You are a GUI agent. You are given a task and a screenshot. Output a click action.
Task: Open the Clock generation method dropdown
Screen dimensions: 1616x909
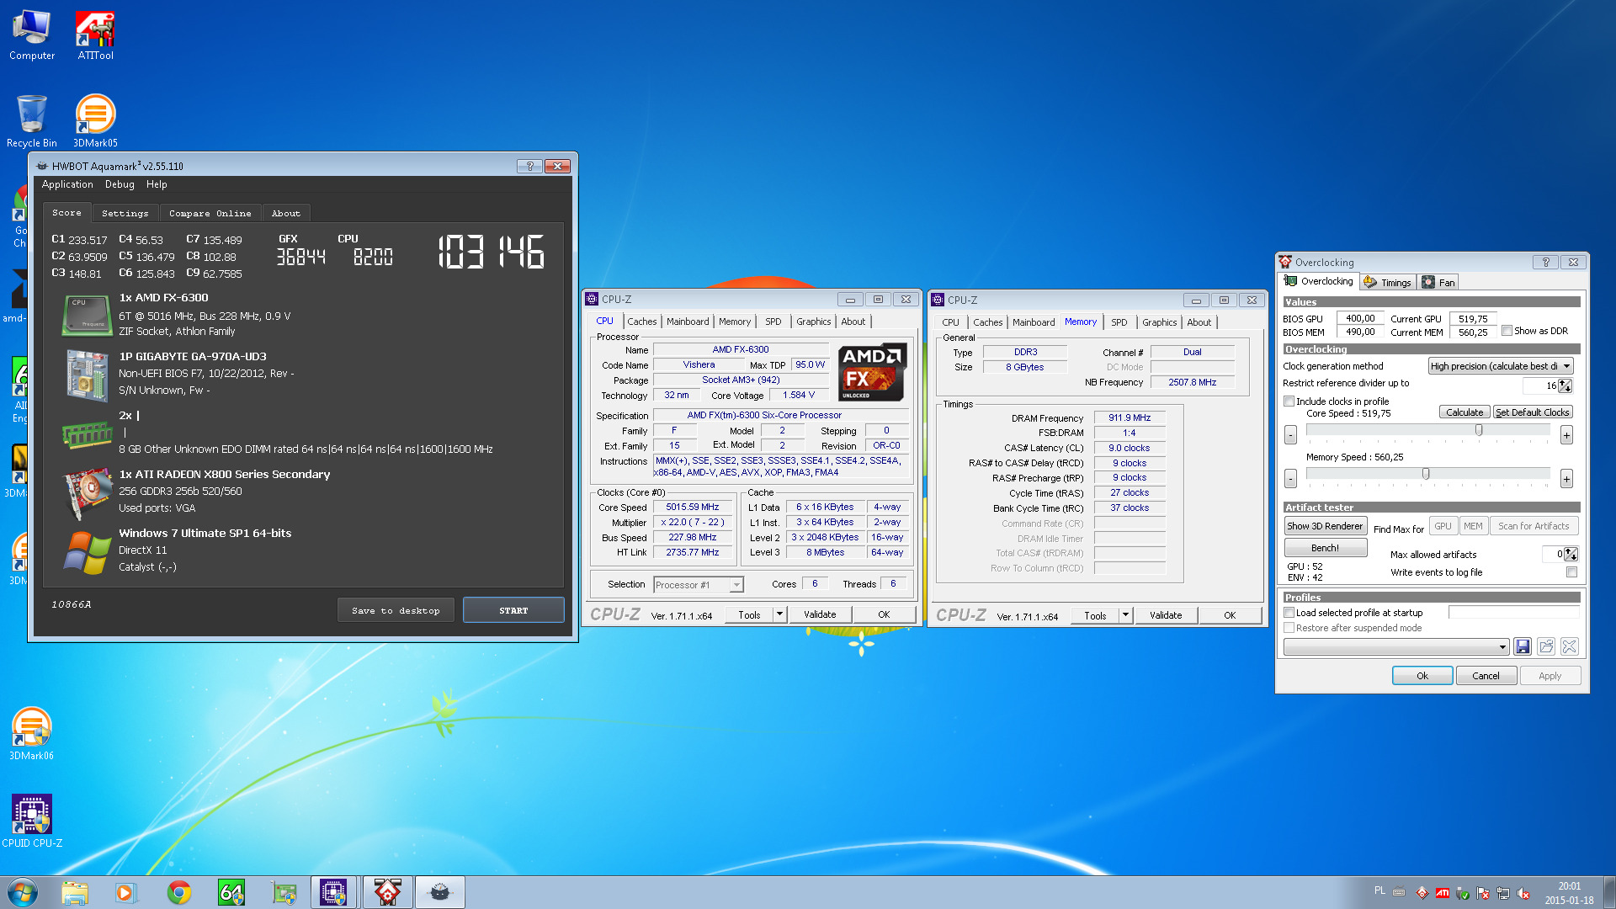1501,366
